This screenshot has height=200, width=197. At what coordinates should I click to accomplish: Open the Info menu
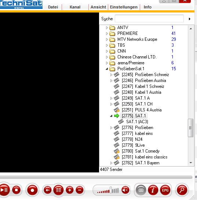tap(147, 7)
